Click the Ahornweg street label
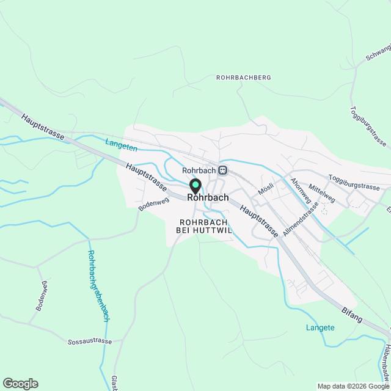391x391 pixels. 301,191
